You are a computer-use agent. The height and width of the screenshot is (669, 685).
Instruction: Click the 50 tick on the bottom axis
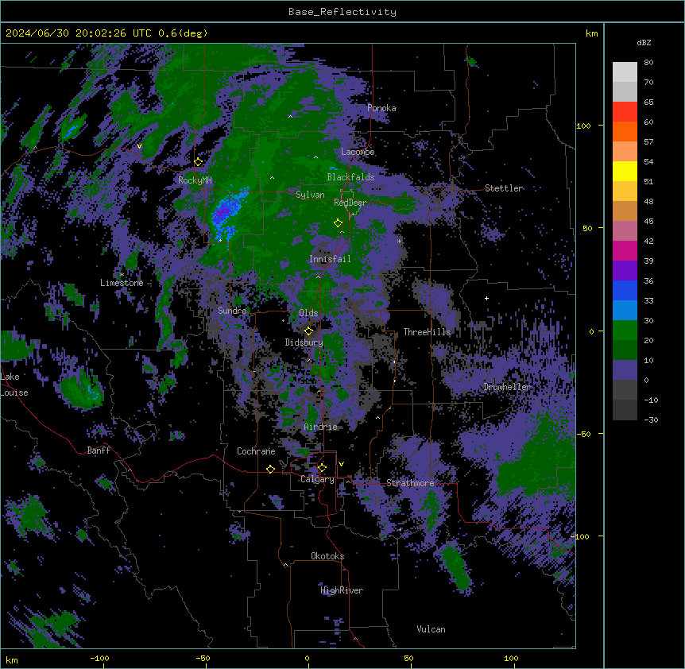(408, 658)
